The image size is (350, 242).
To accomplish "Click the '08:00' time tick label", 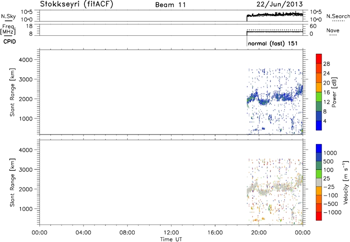I will (x=127, y=233).
